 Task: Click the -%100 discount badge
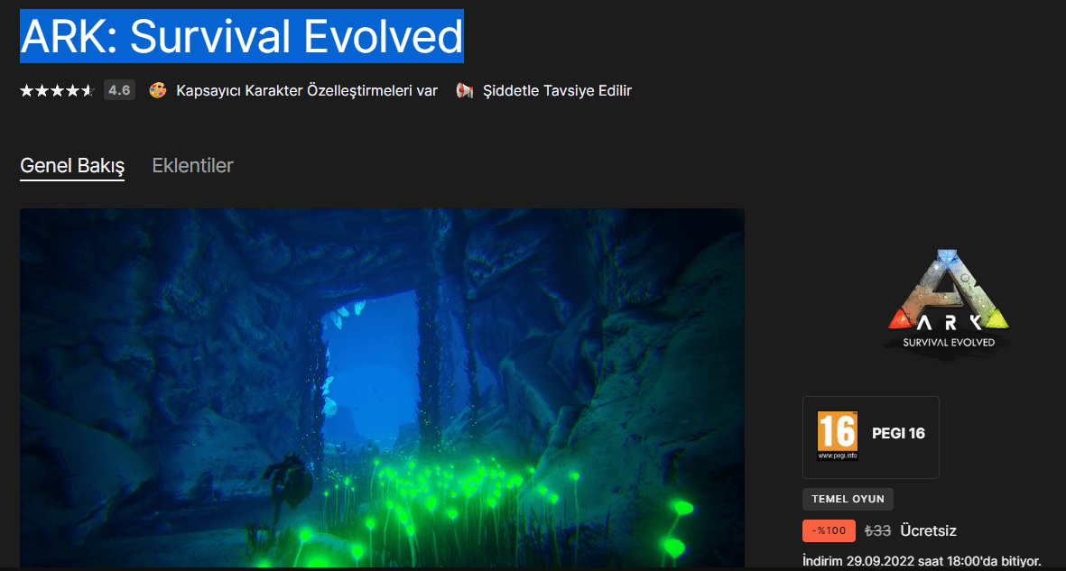click(829, 531)
